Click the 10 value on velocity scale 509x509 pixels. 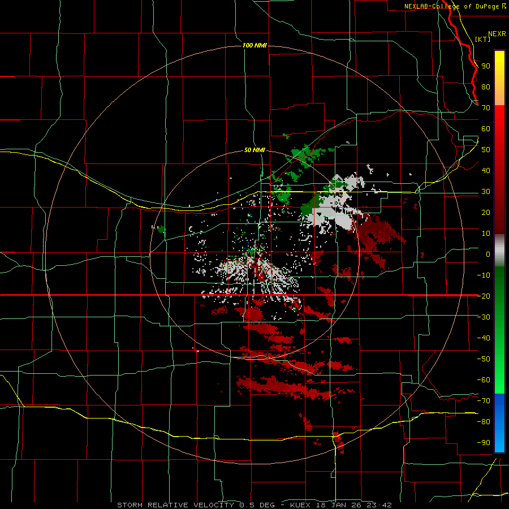(486, 234)
